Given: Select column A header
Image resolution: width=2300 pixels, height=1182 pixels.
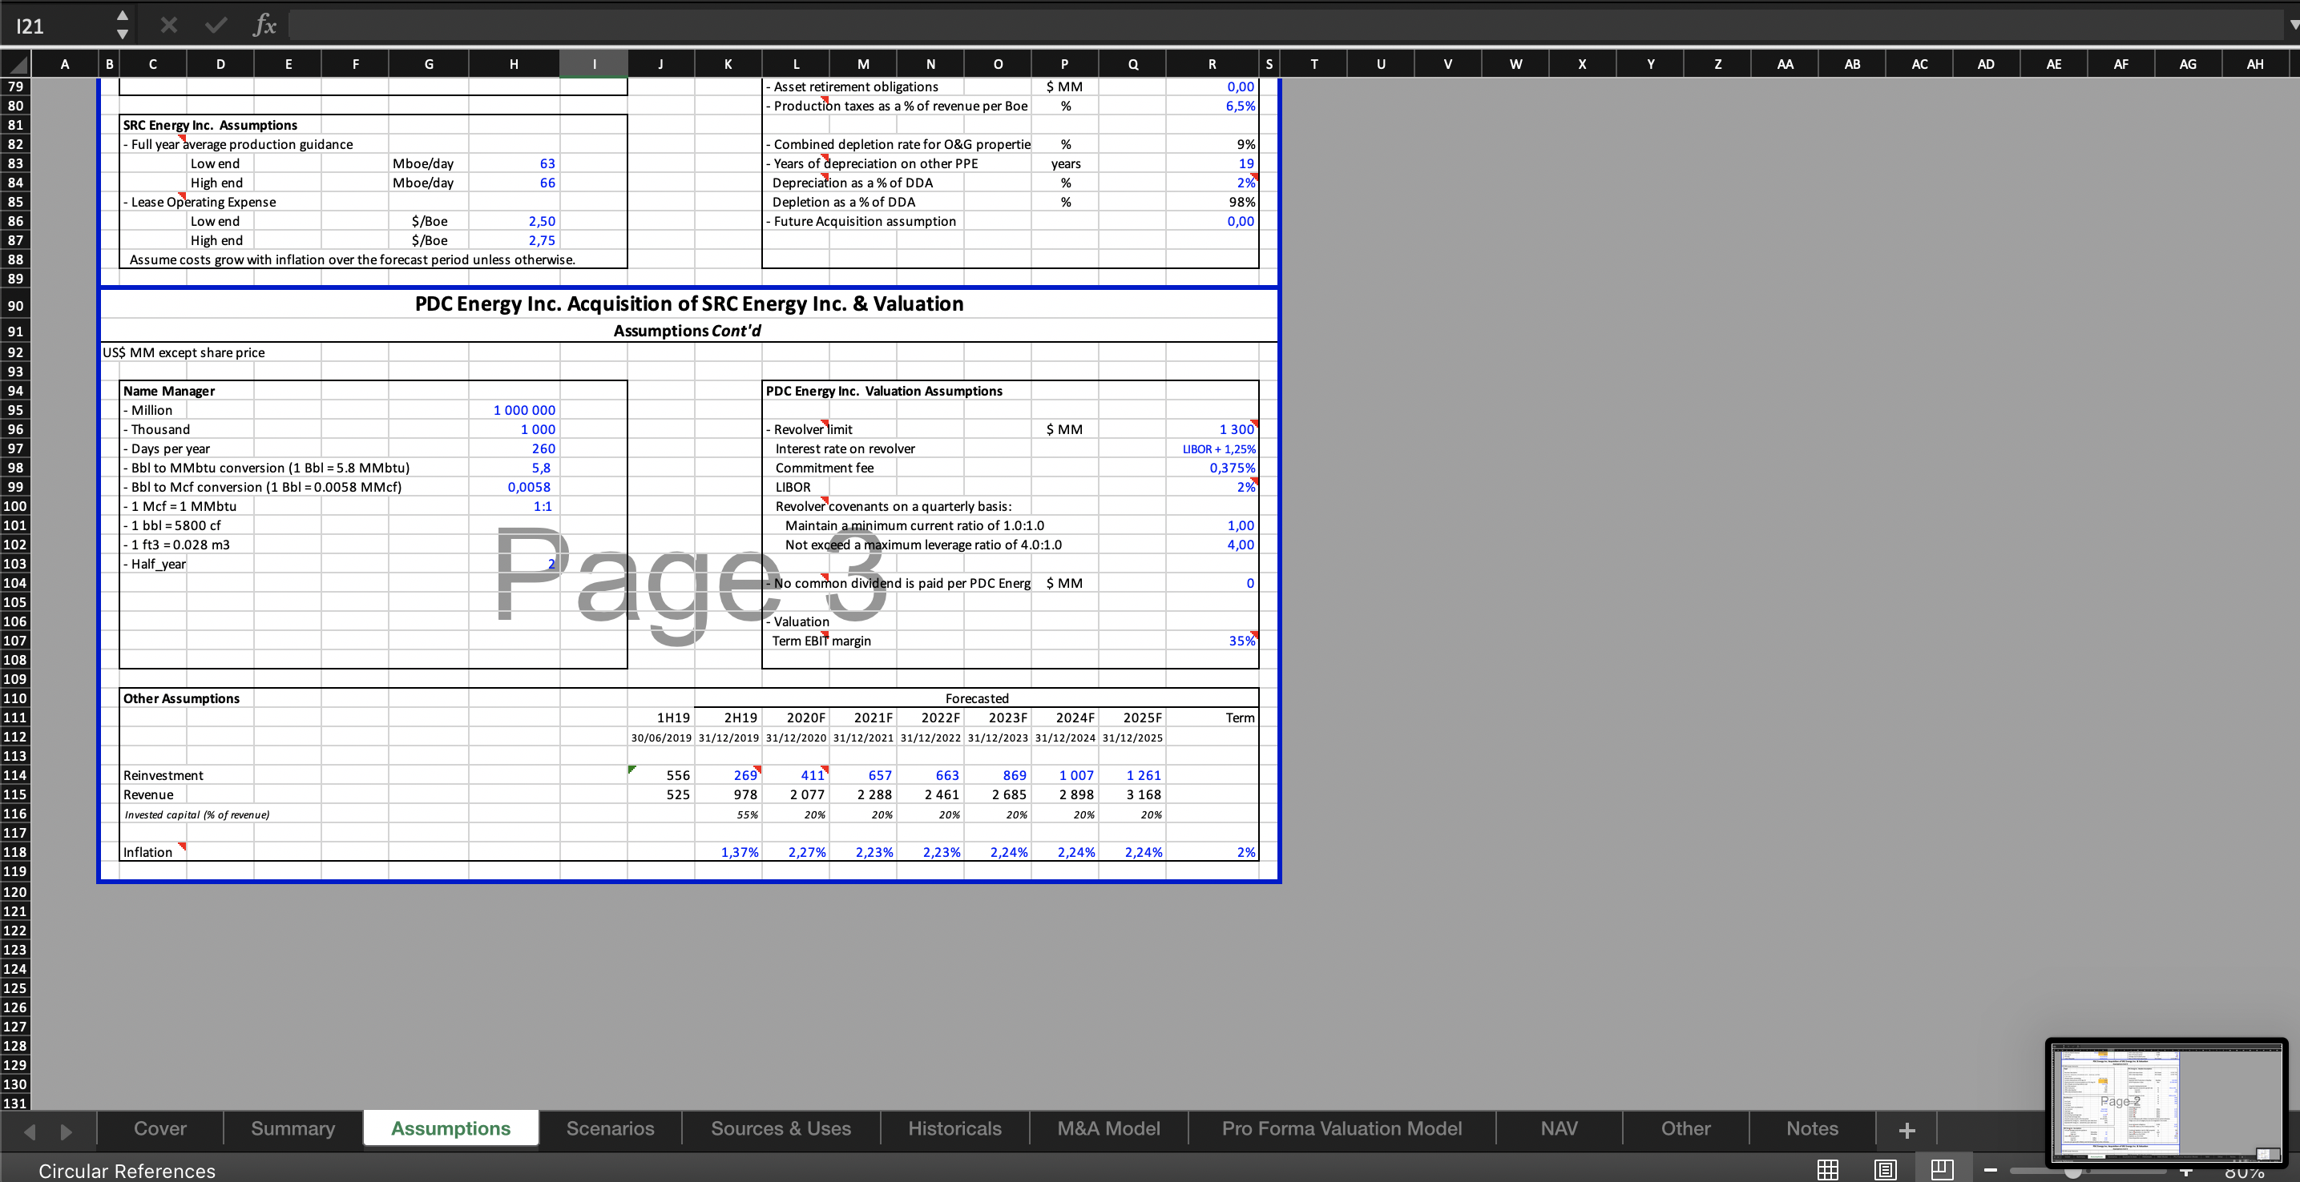Looking at the screenshot, I should point(64,63).
